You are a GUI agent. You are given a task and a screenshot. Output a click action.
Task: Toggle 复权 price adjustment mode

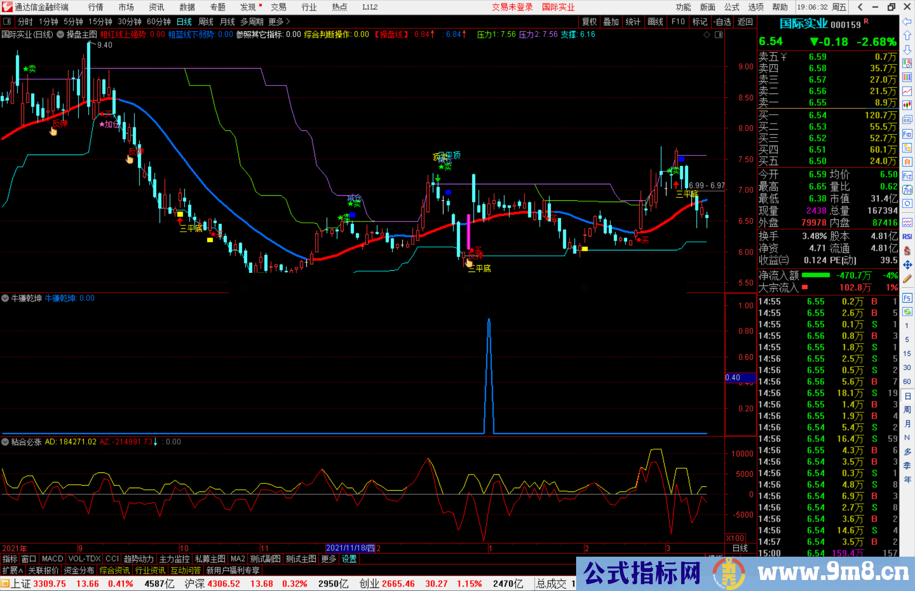(x=589, y=21)
